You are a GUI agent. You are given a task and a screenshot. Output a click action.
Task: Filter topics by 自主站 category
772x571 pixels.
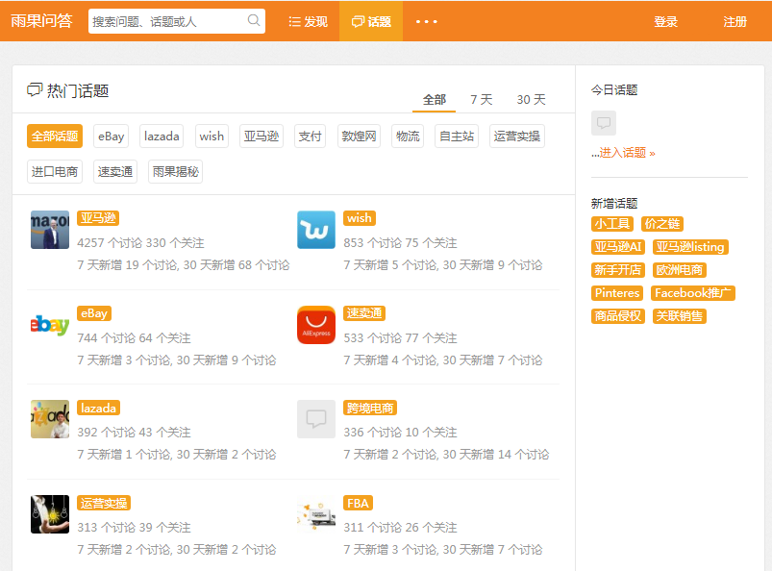coord(457,137)
